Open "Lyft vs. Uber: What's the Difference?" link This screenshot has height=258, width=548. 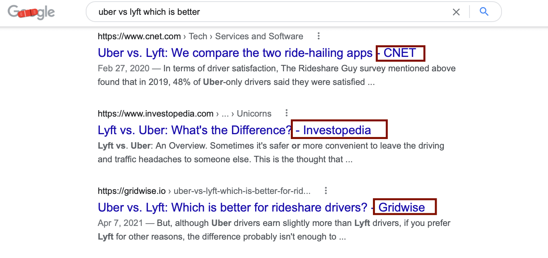pyautogui.click(x=195, y=130)
